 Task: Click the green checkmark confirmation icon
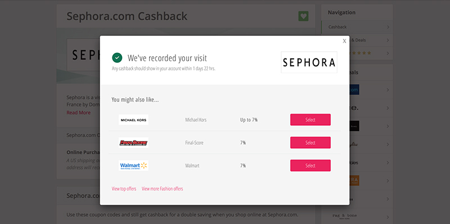[x=117, y=58]
